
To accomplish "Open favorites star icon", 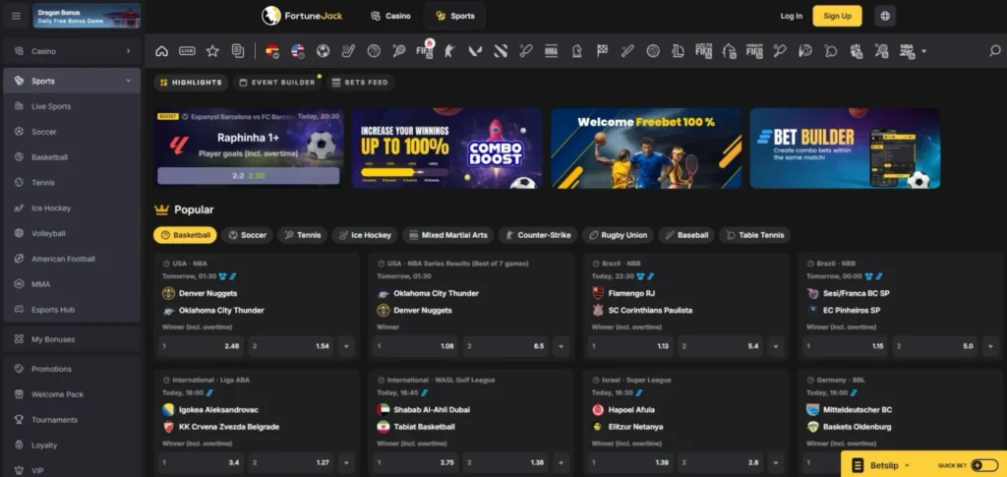I will pos(212,51).
